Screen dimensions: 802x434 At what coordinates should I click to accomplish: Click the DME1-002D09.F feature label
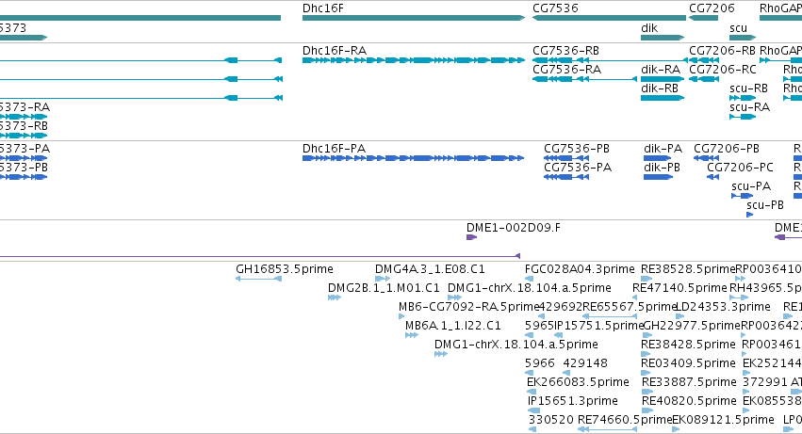[x=513, y=228]
